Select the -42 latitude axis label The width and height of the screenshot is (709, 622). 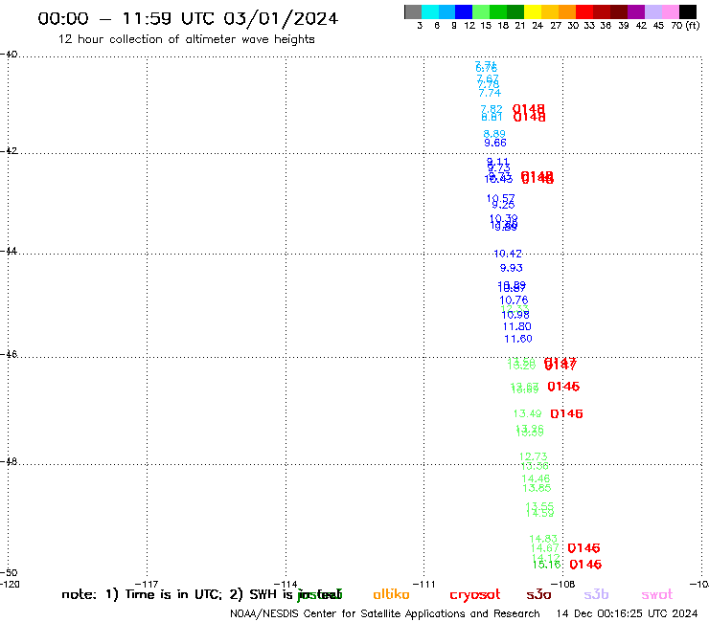coord(10,150)
